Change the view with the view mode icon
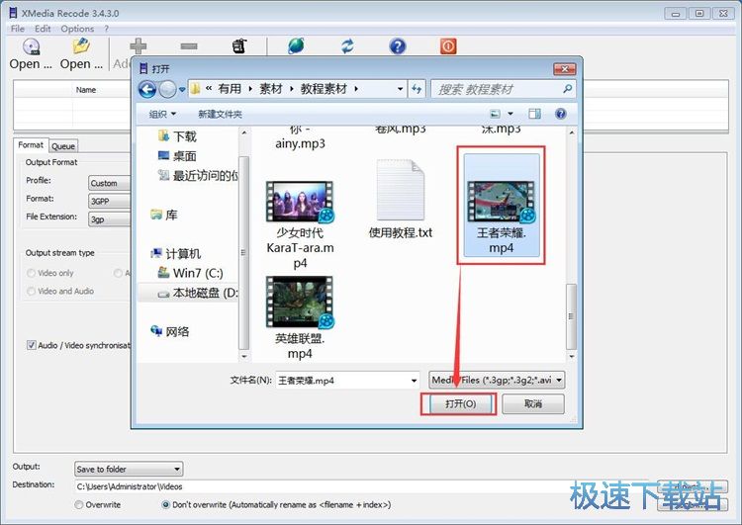 point(495,114)
